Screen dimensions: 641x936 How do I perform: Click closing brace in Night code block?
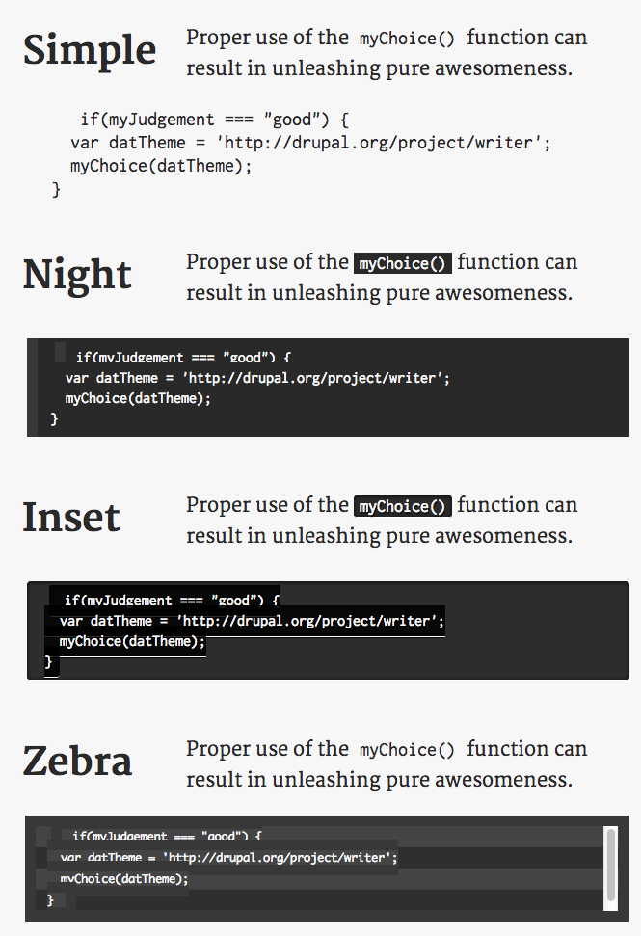coord(54,418)
